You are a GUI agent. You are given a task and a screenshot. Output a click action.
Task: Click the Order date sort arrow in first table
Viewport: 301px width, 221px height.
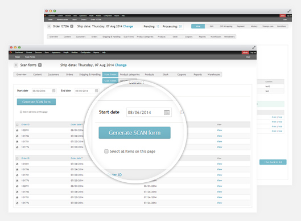point(82,125)
